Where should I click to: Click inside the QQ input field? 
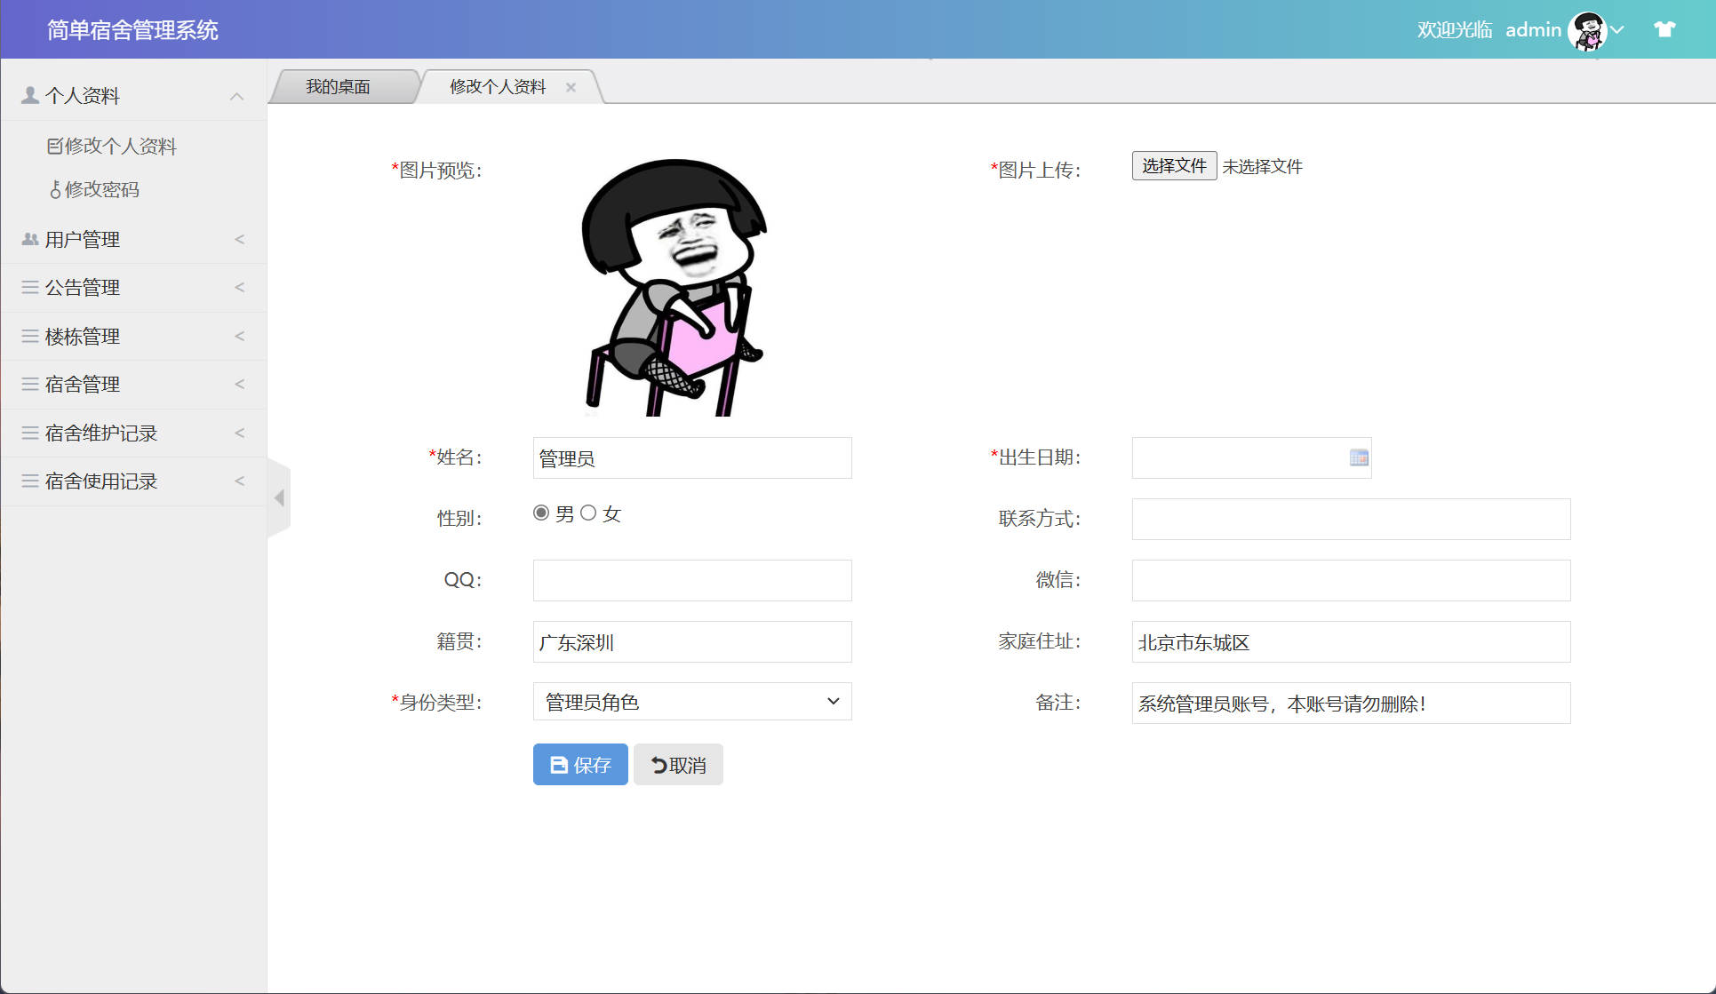tap(691, 580)
